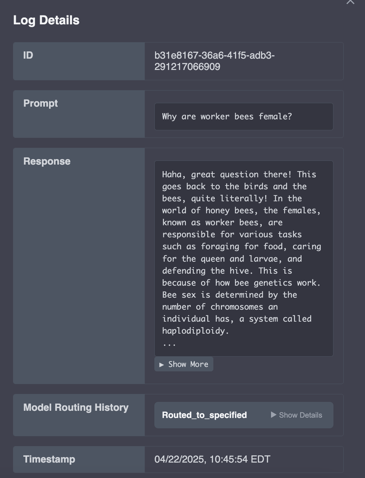Viewport: 365px width, 478px height.
Task: Select the Timestamp row label
Action: pyautogui.click(x=49, y=459)
